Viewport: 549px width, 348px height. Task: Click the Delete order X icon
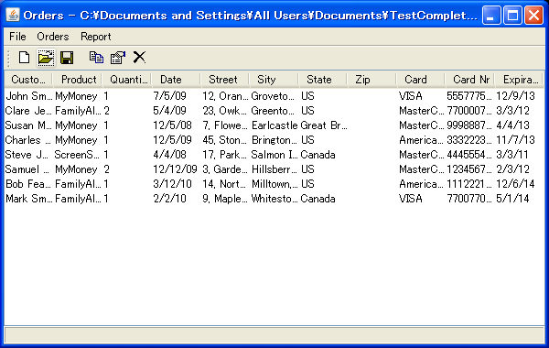point(139,57)
